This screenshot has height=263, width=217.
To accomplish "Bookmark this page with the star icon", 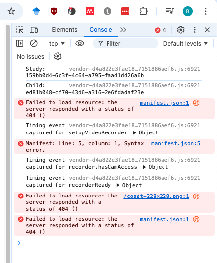I will pyautogui.click(x=11, y=11).
